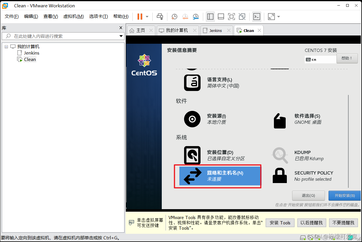Open the KDUMP settings
Image resolution: width=362 pixels, height=242 pixels.
coord(298,155)
